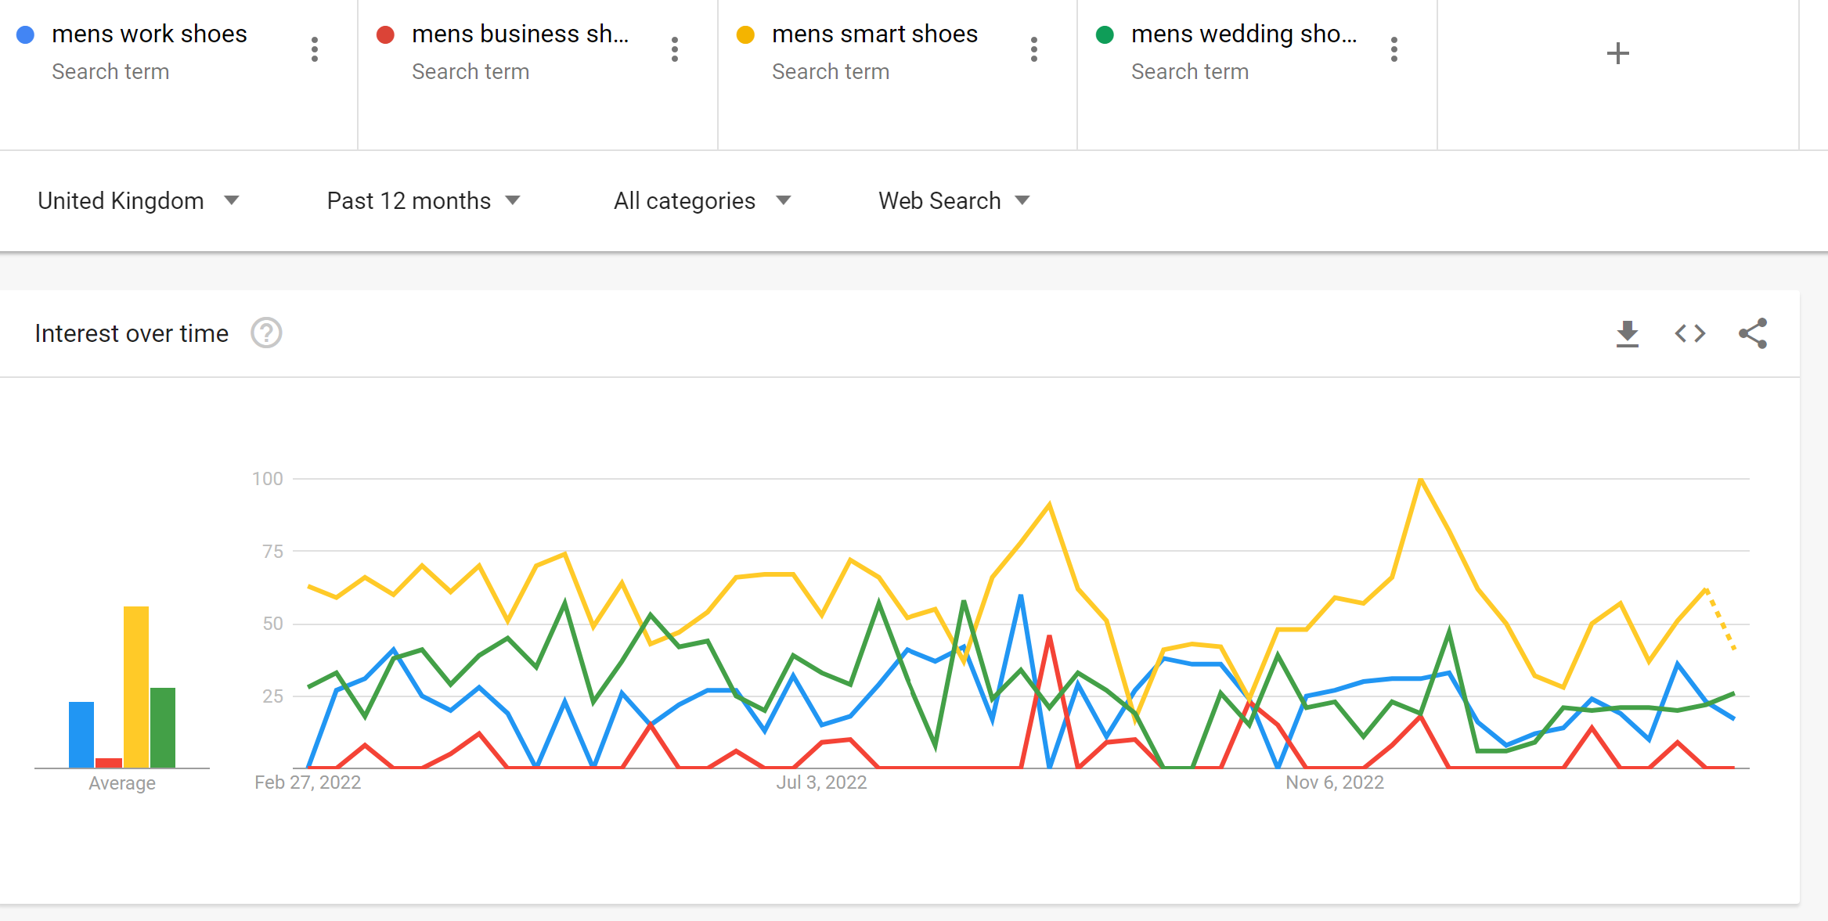Screen dimensions: 1828x921
Task: Open options menu for mens business shoes
Action: point(674,49)
